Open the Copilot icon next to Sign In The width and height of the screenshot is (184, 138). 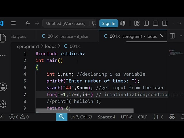click(x=123, y=23)
